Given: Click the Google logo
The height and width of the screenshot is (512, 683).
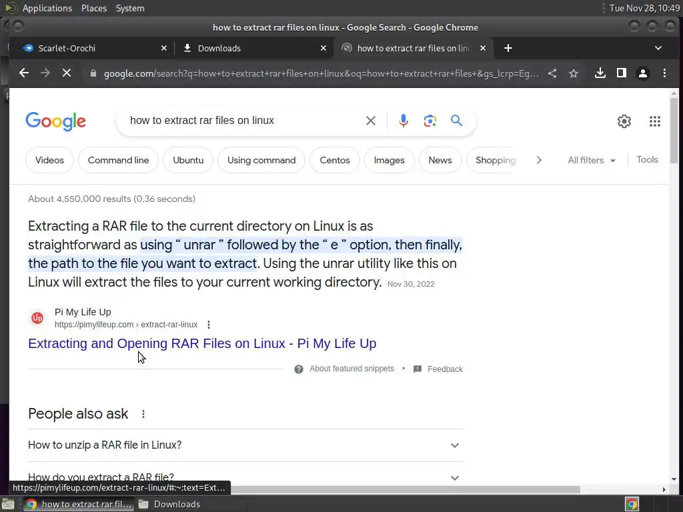Looking at the screenshot, I should 56,121.
